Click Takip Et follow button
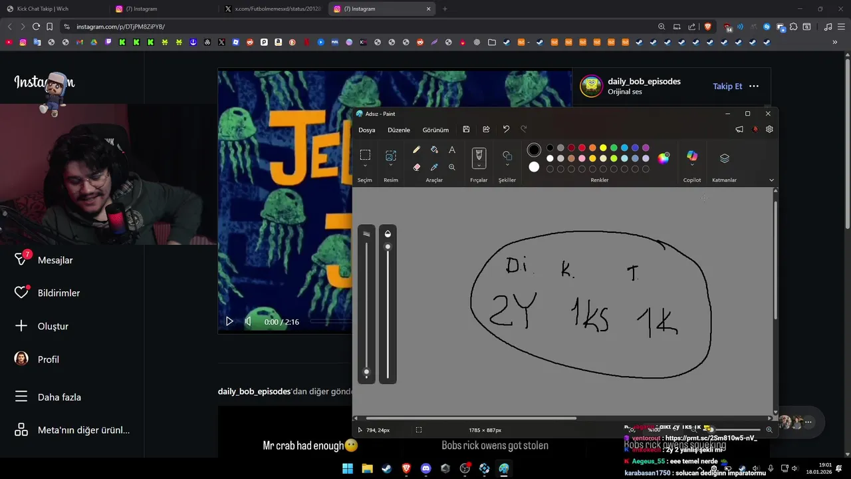This screenshot has height=479, width=851. [727, 86]
